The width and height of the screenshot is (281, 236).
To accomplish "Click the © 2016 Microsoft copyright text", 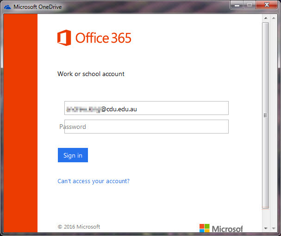I will coord(79,227).
